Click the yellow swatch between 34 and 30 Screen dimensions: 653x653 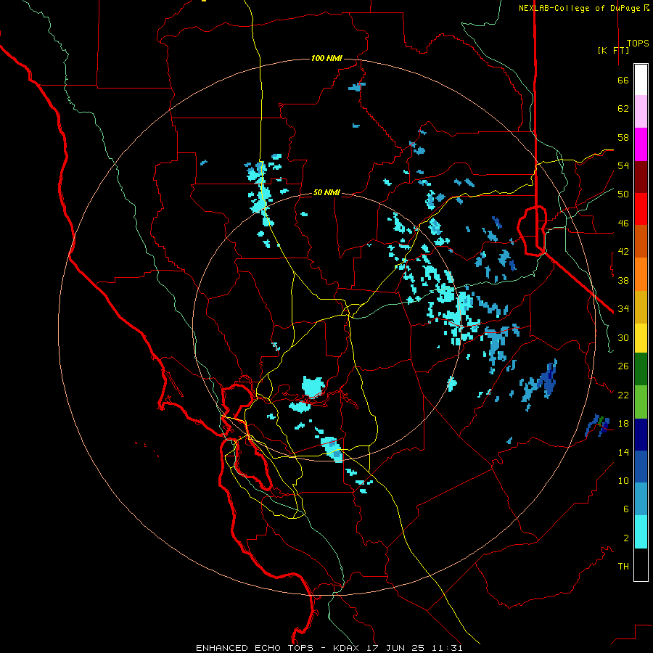641,338
